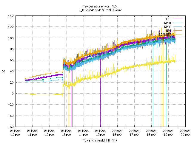Select the NPI legend label

(x=169, y=31)
